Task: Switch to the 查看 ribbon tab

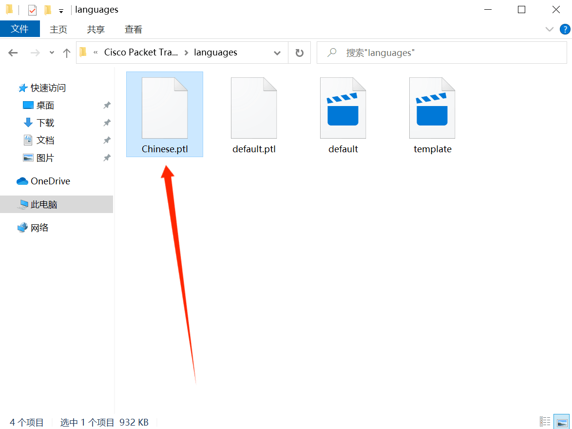Action: (133, 29)
